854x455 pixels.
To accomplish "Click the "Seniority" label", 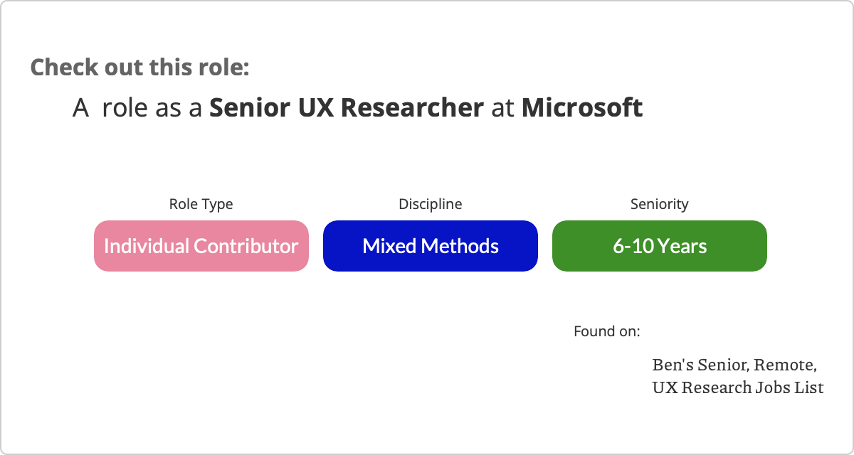I will (659, 204).
